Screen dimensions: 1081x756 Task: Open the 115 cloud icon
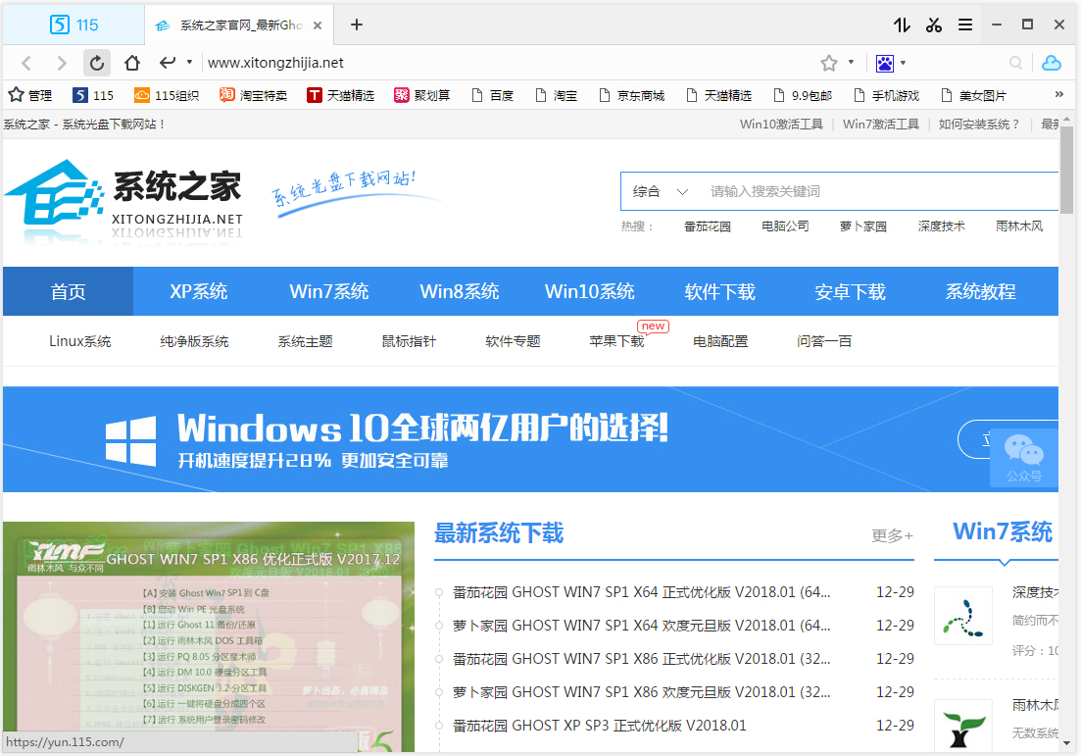1052,63
